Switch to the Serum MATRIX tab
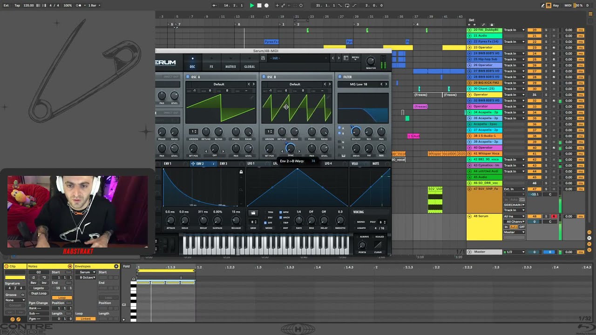This screenshot has width=596, height=335. [230, 67]
